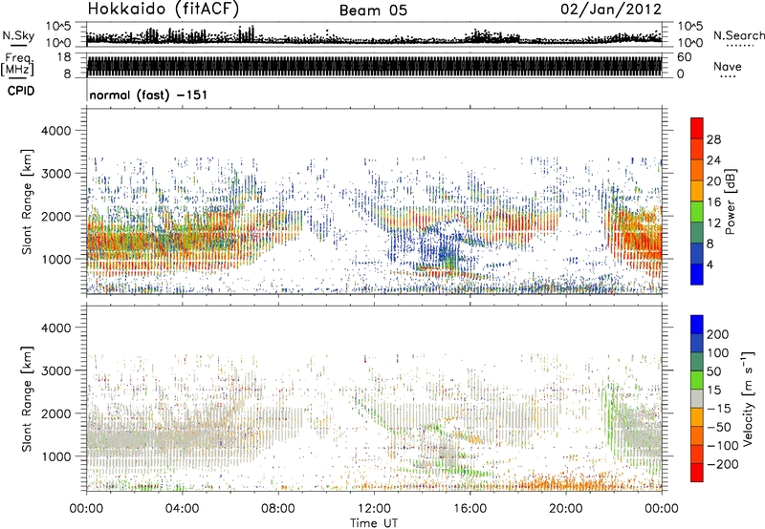This screenshot has height=529, width=765.
Task: Click the '200' label on Velocity colorbar
Action: 718,334
